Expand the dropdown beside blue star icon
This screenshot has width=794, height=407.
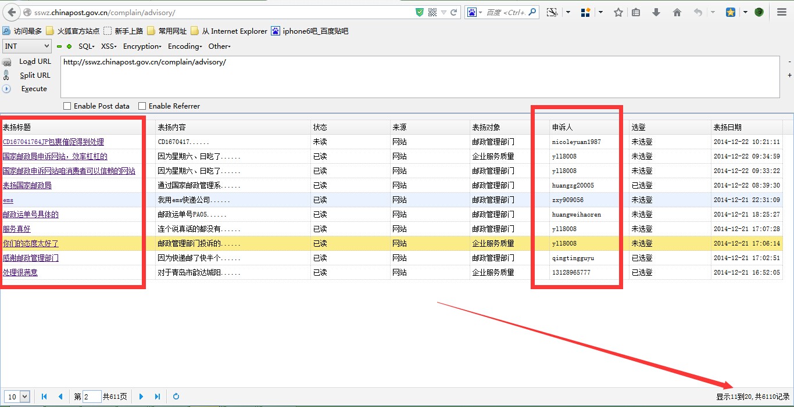745,12
